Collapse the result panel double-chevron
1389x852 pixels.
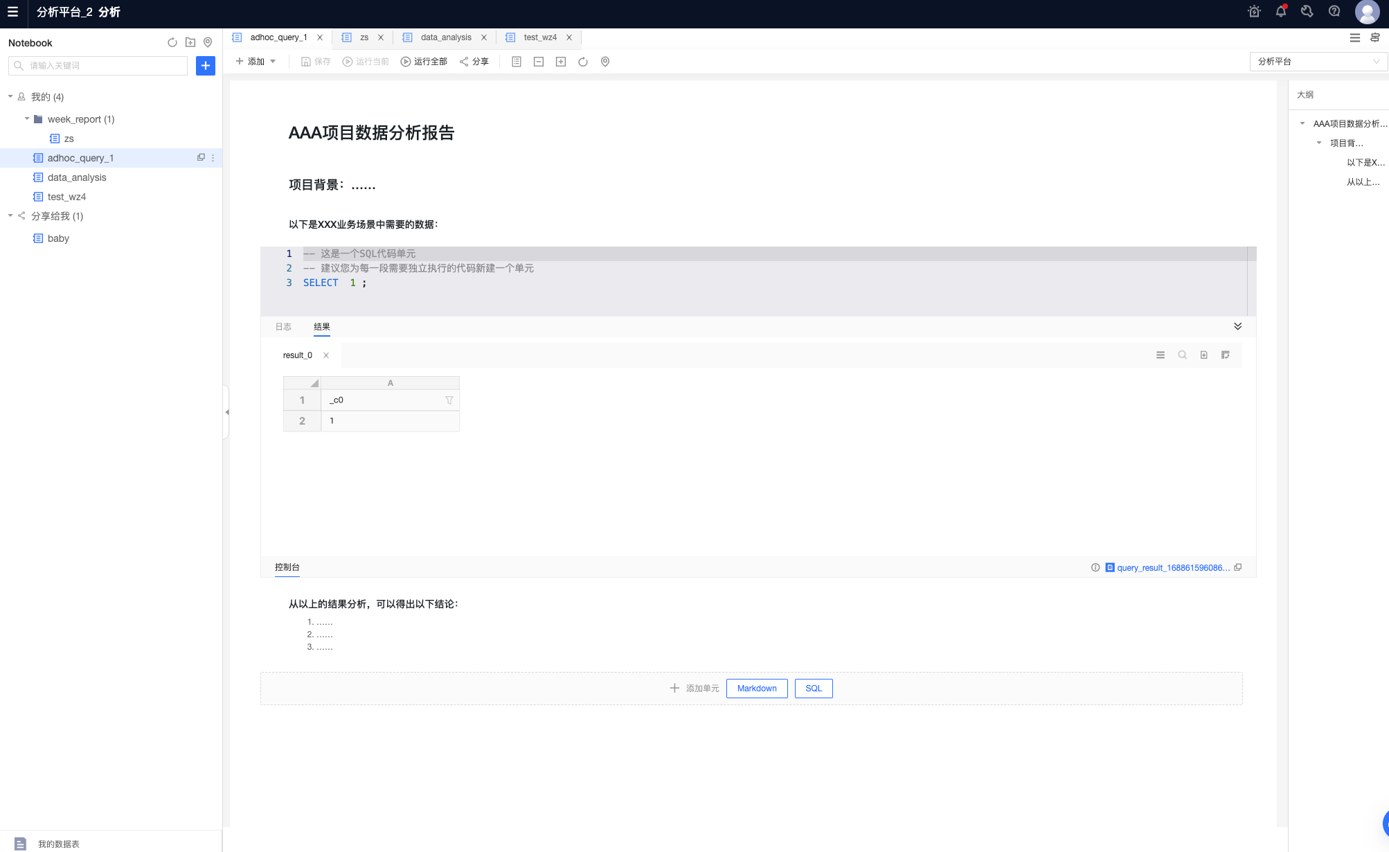tap(1237, 326)
